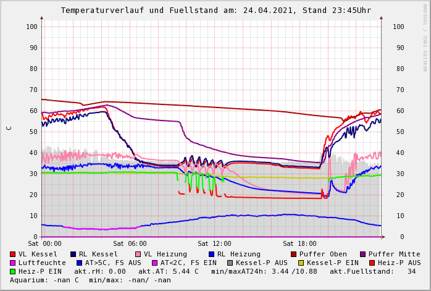The height and width of the screenshot is (291, 431).
Task: Click the Sat 06:00 time axis label
Action: (130, 244)
